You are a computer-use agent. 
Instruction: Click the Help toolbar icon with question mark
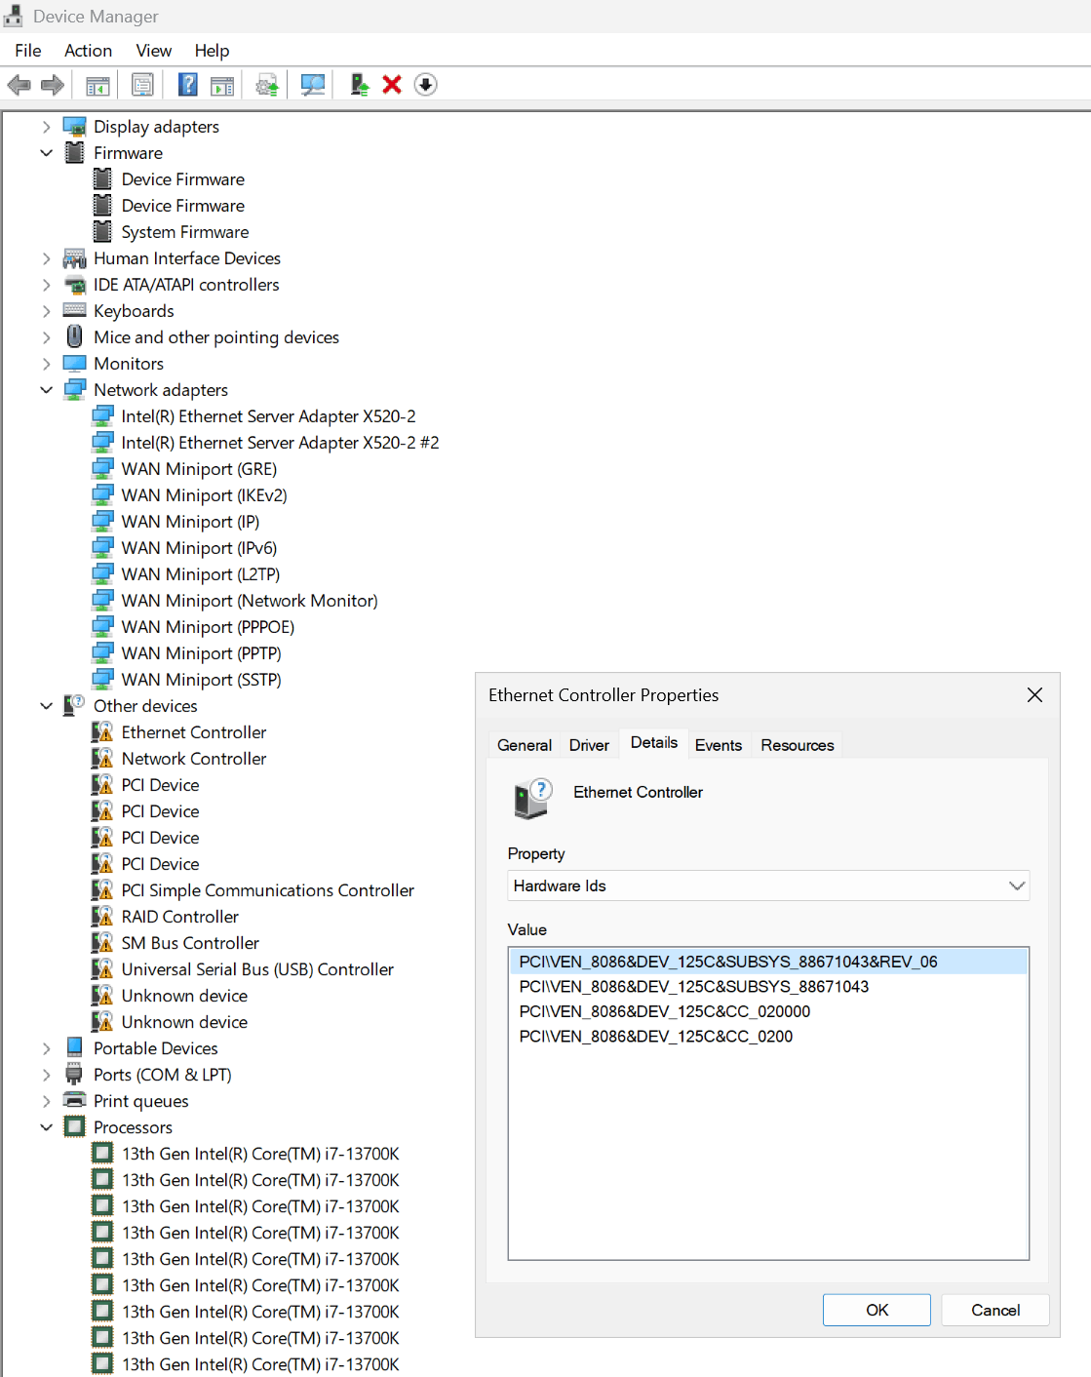click(x=188, y=85)
